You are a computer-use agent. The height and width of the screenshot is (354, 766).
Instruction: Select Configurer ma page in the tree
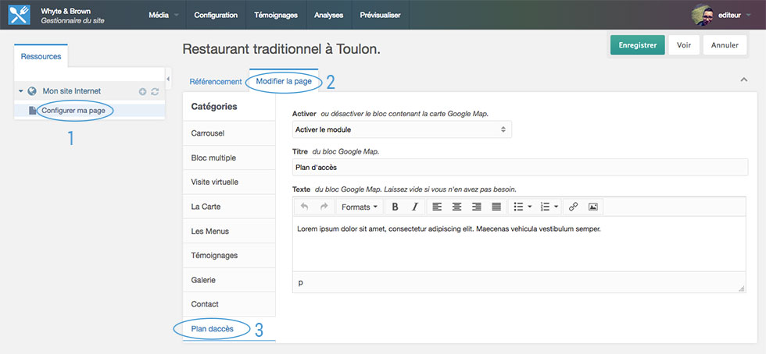point(73,111)
